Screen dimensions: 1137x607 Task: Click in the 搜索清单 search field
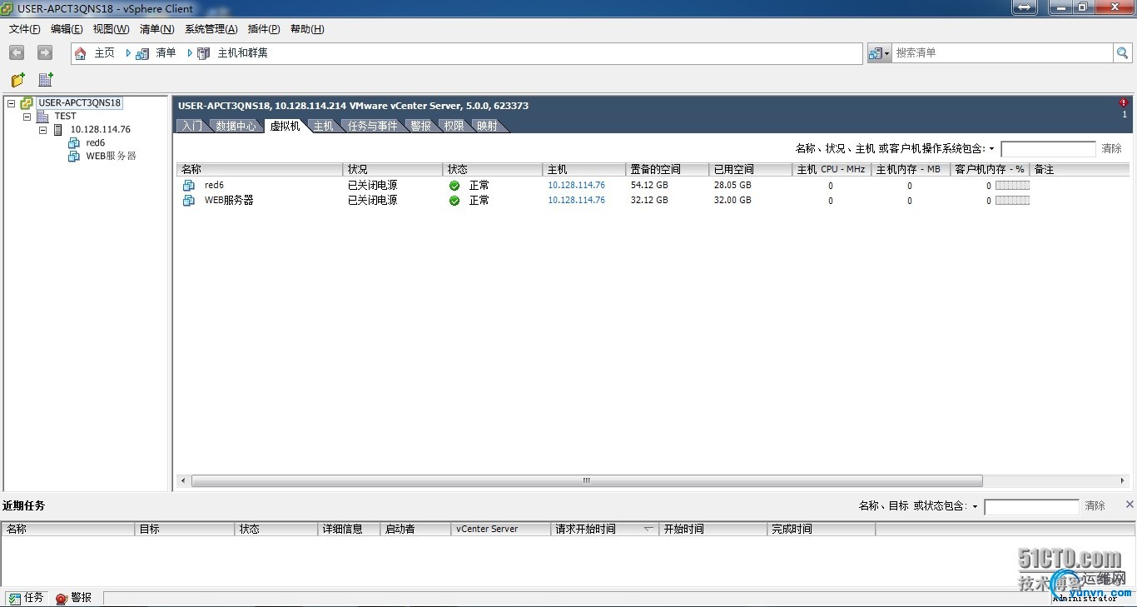point(1002,52)
